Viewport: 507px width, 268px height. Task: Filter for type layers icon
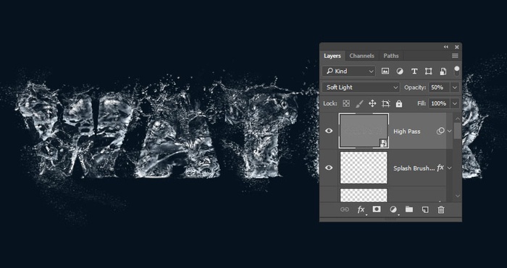tap(414, 72)
